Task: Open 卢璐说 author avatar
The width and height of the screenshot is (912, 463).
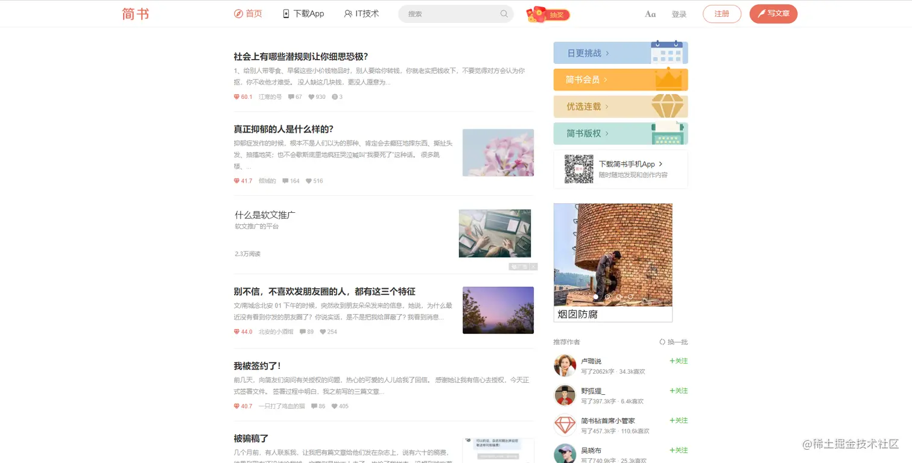Action: click(565, 365)
